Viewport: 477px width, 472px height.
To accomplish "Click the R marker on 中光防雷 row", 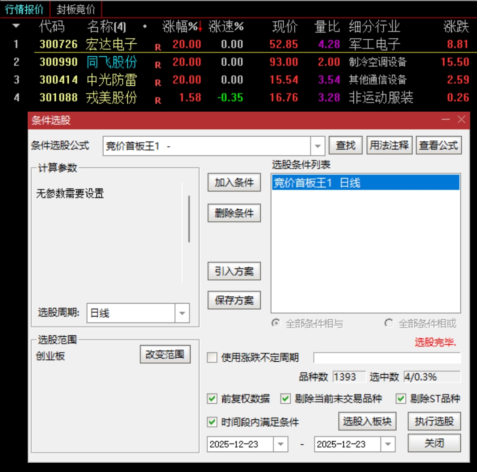I will pos(158,83).
